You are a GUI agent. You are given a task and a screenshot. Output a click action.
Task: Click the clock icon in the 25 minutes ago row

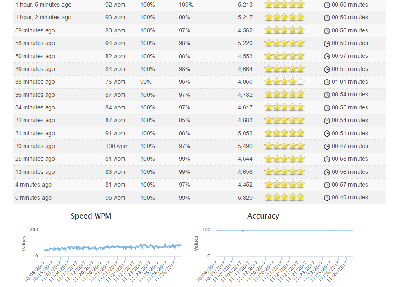(x=327, y=159)
